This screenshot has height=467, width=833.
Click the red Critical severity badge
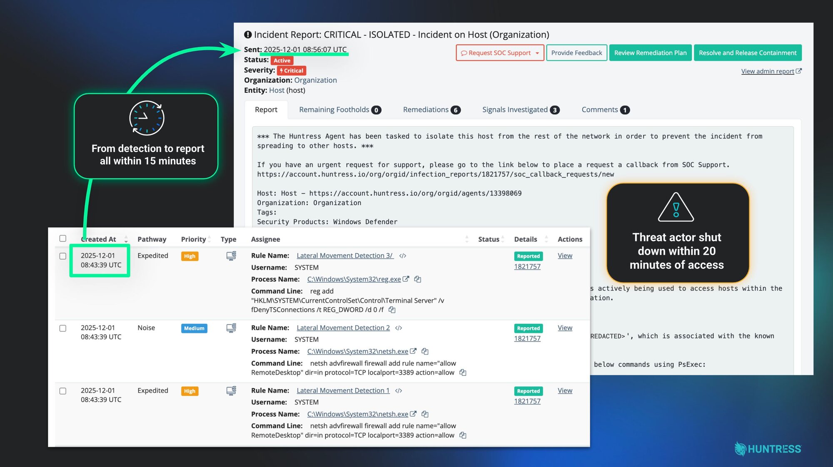click(x=291, y=71)
